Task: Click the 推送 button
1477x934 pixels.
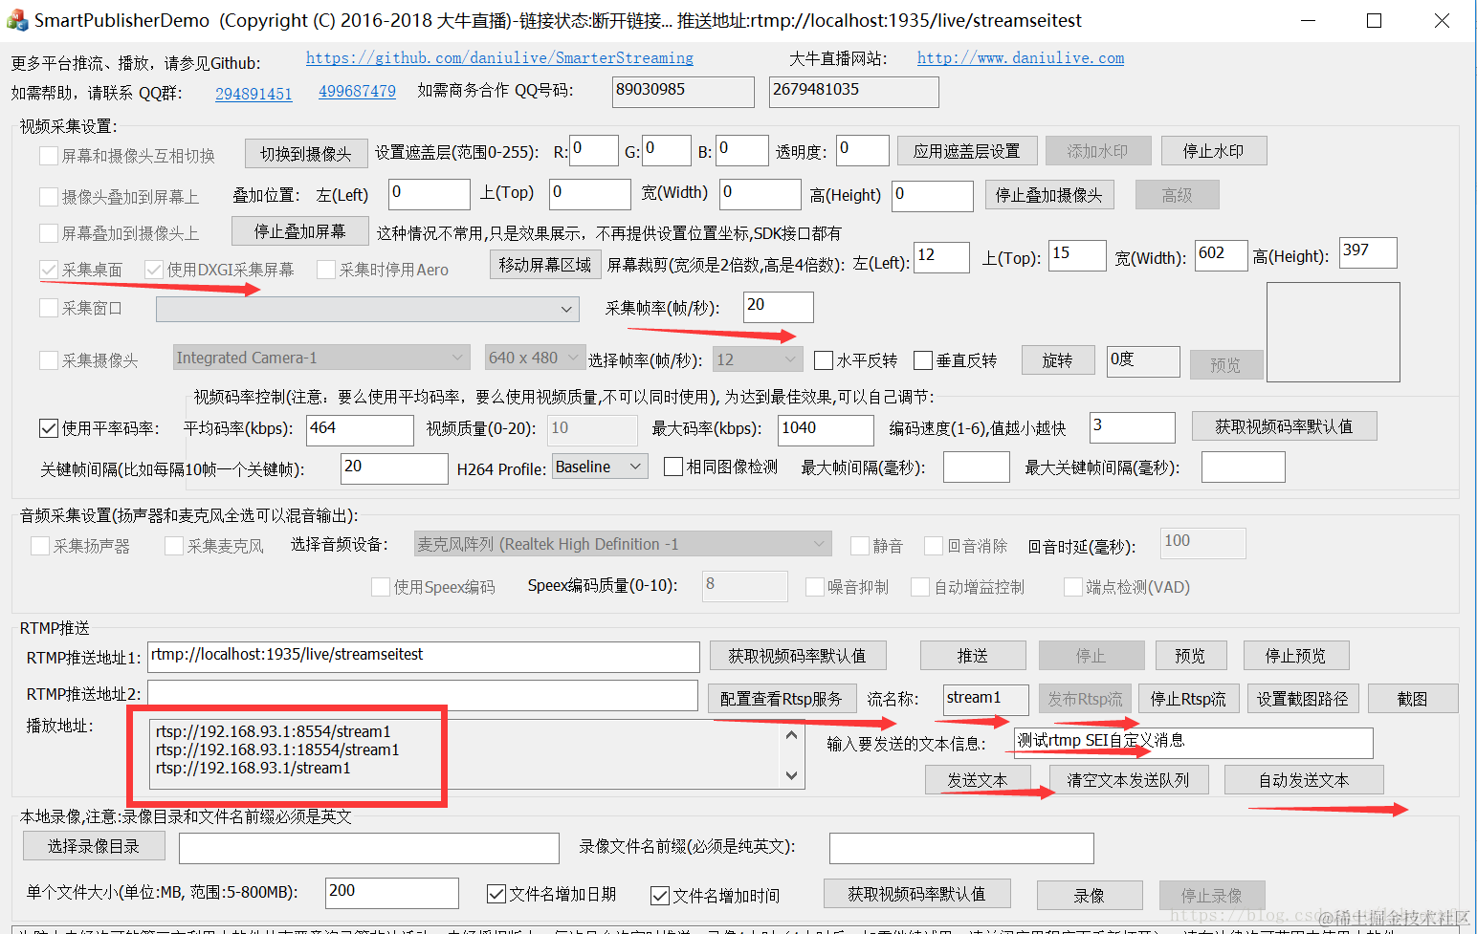Action: coord(973,656)
